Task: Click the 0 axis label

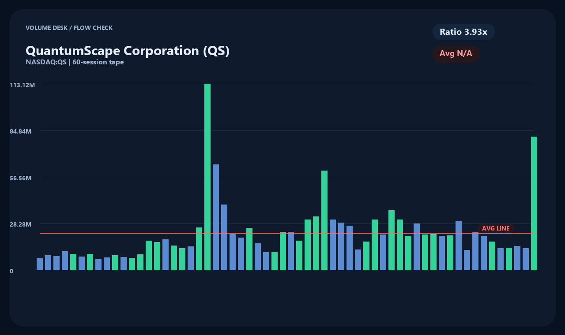Action: click(x=11, y=271)
